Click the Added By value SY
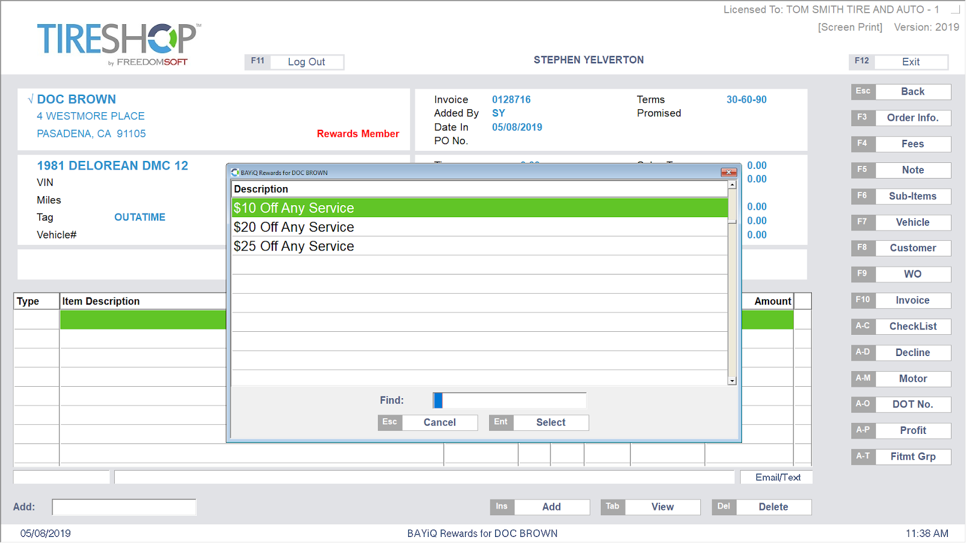This screenshot has height=543, width=966. (x=499, y=113)
